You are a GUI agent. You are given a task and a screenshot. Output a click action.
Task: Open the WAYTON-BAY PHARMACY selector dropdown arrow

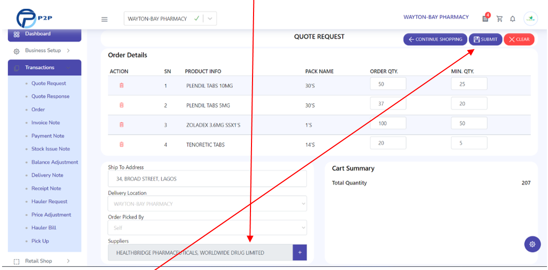pyautogui.click(x=210, y=19)
